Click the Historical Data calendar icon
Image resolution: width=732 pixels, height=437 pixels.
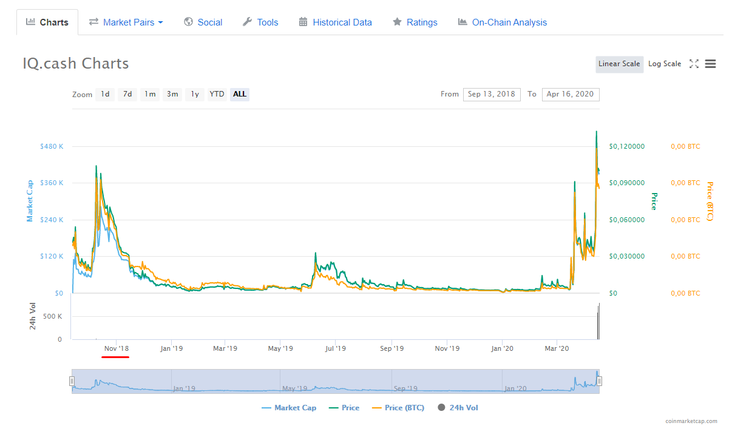point(303,22)
